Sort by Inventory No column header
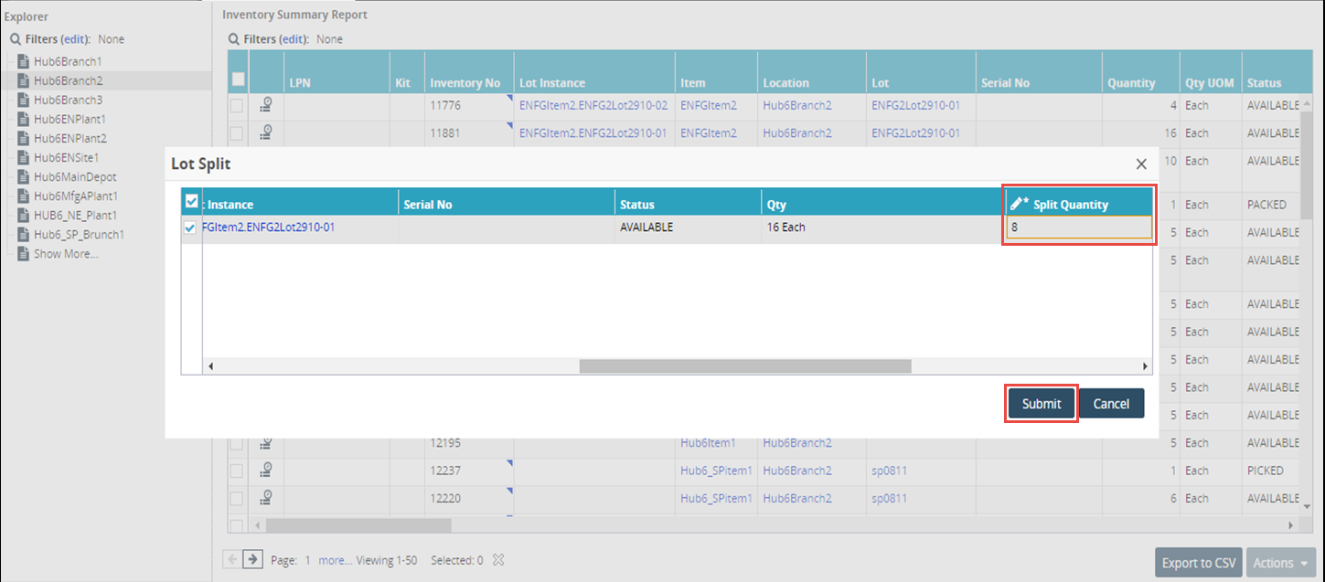Viewport: 1325px width, 582px height. 465,82
